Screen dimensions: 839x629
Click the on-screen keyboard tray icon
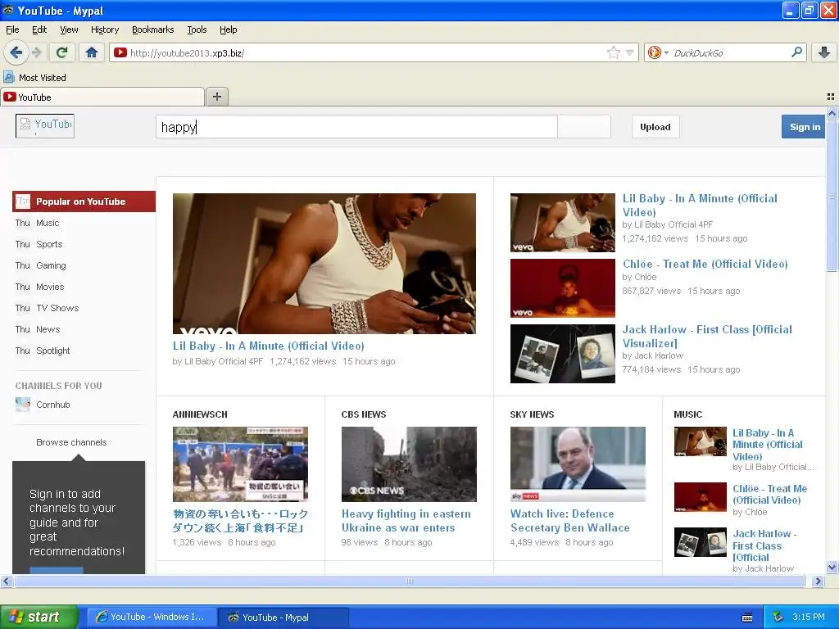(x=747, y=618)
